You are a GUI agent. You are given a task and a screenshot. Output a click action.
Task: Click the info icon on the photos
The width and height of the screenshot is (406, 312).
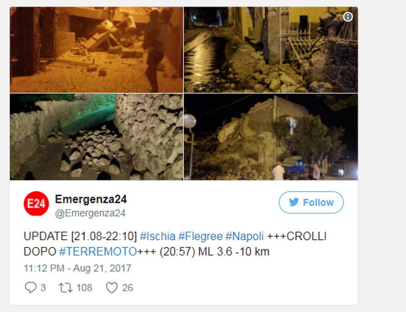pos(348,17)
